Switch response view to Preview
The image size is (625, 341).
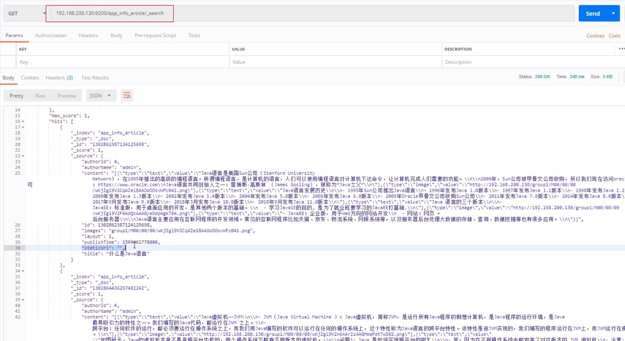point(67,96)
